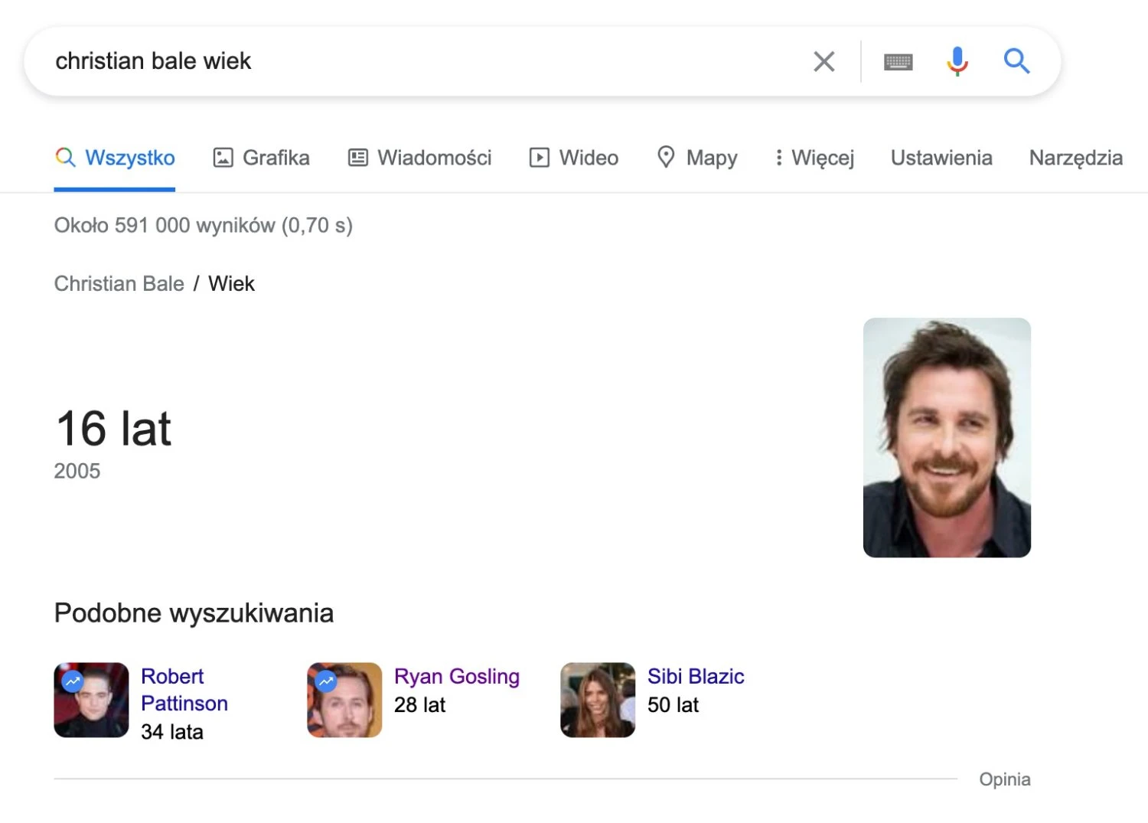Expand the Więcej menu
The height and width of the screenshot is (823, 1148).
814,158
